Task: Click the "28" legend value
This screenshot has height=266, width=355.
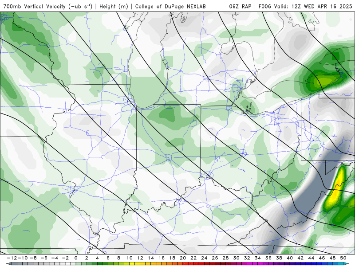Action: (226, 258)
